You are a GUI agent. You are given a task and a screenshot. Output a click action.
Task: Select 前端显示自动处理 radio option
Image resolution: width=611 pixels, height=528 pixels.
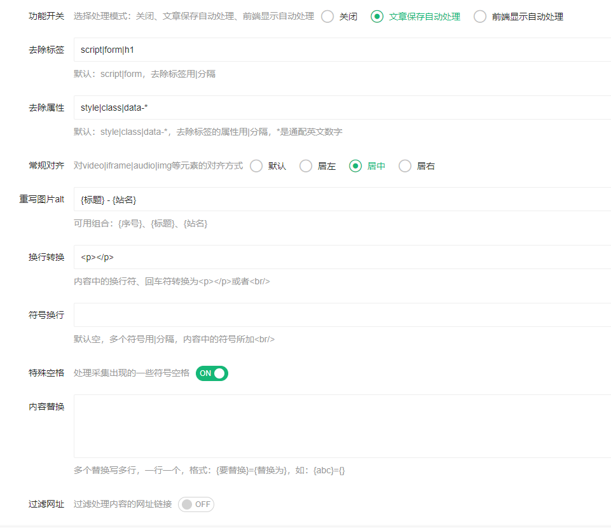tap(480, 17)
